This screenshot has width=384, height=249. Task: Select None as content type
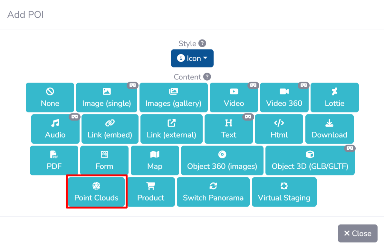[50, 98]
